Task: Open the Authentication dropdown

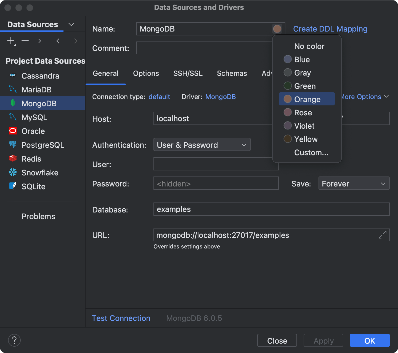Action: click(x=202, y=144)
